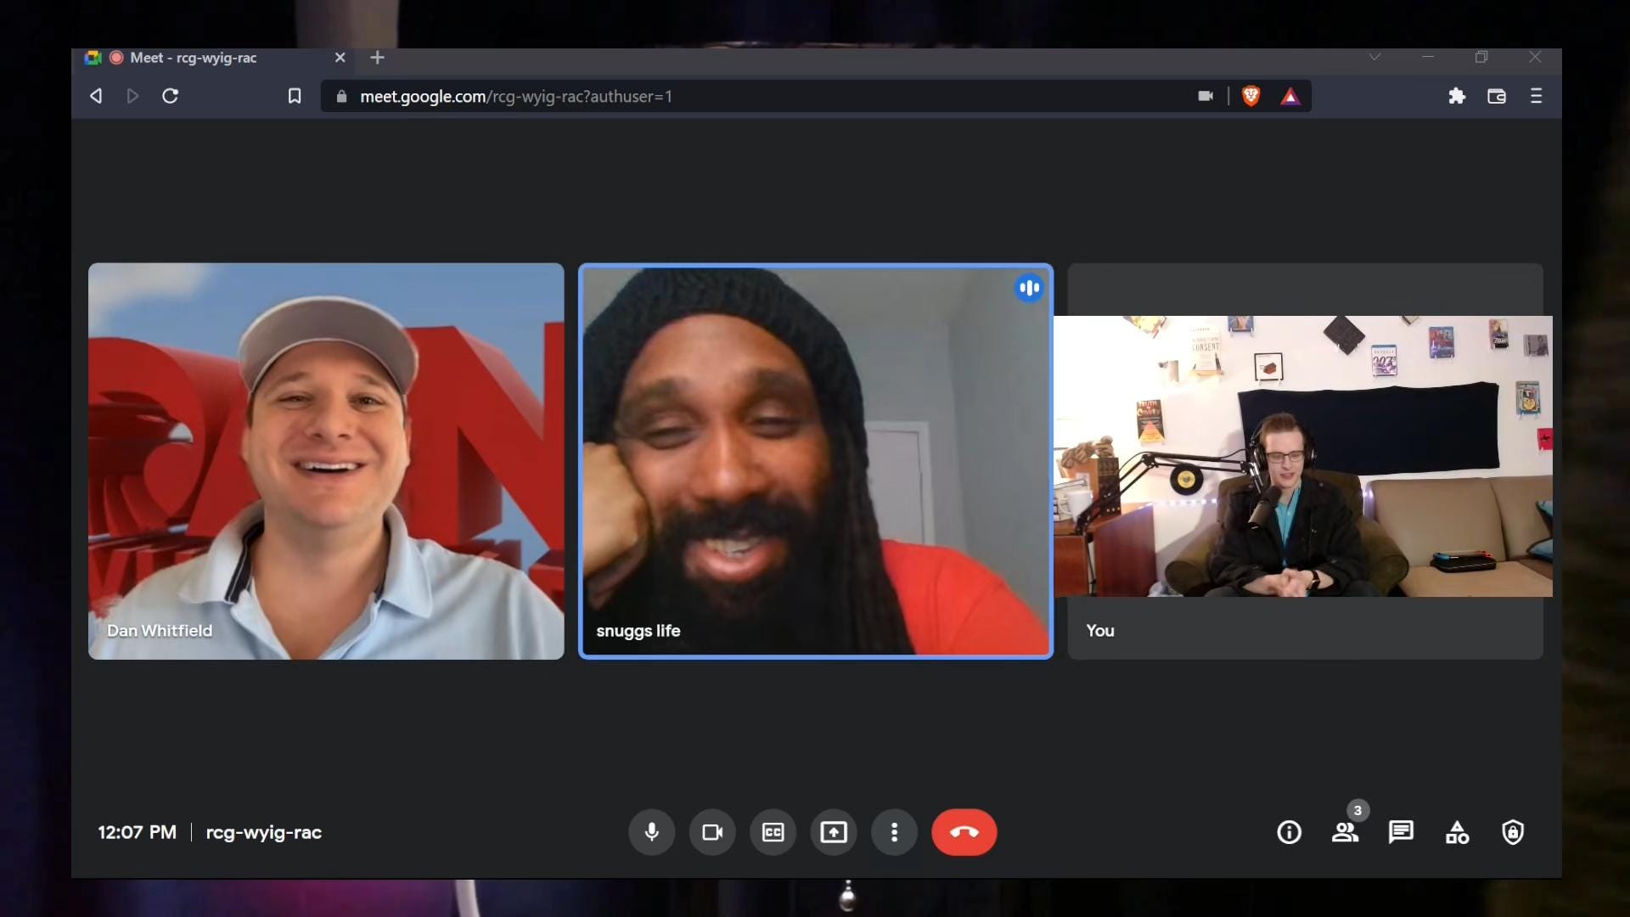Expand the tab search chevron
Screen dimensions: 1630x917
click(x=1374, y=57)
